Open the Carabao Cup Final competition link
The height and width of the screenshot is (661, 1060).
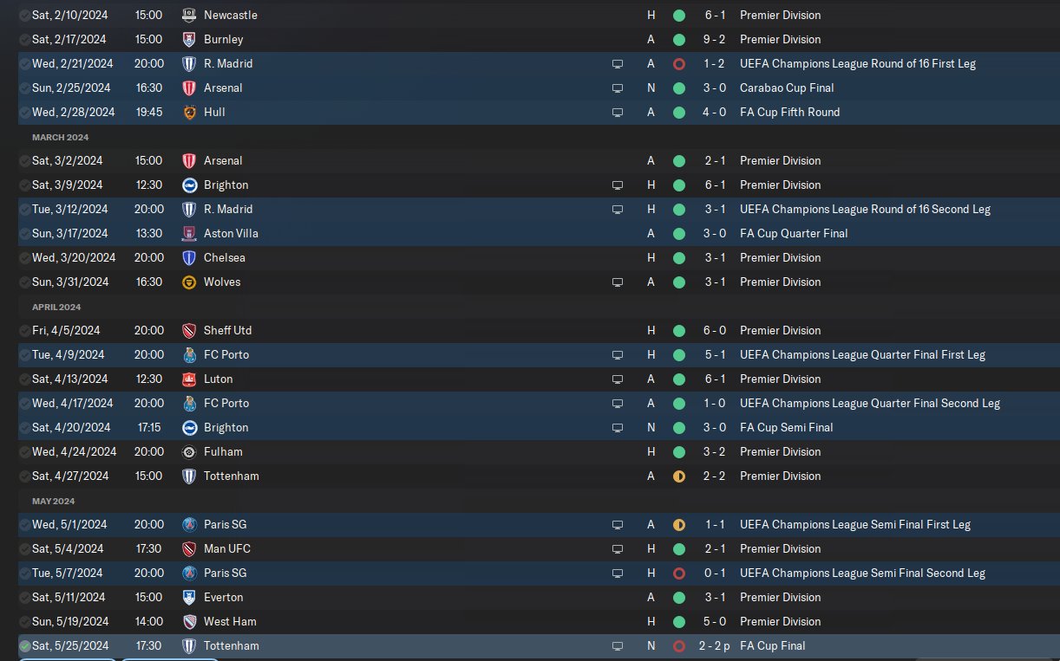pyautogui.click(x=787, y=87)
